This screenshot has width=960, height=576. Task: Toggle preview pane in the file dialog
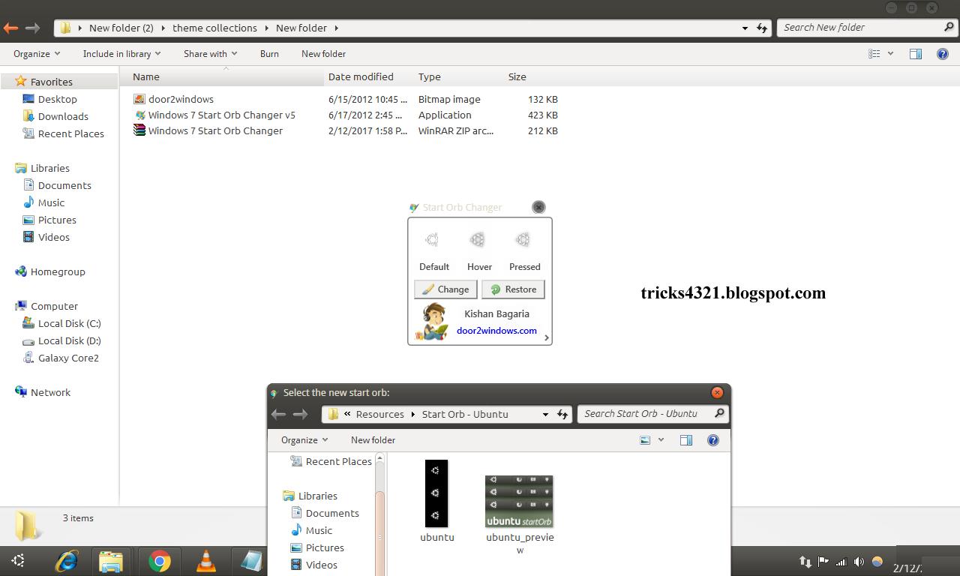[x=686, y=440]
